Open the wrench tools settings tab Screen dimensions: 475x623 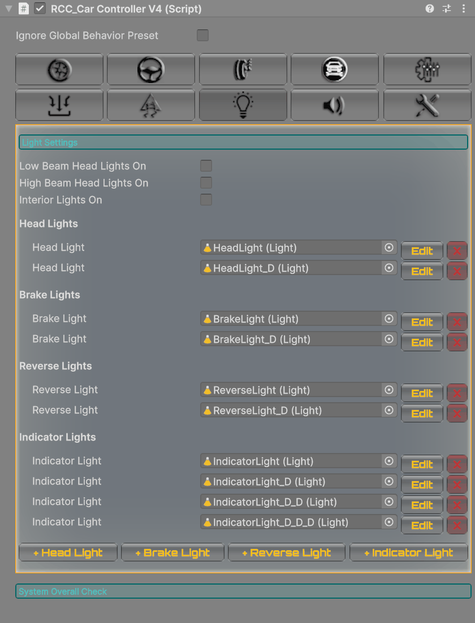click(427, 105)
